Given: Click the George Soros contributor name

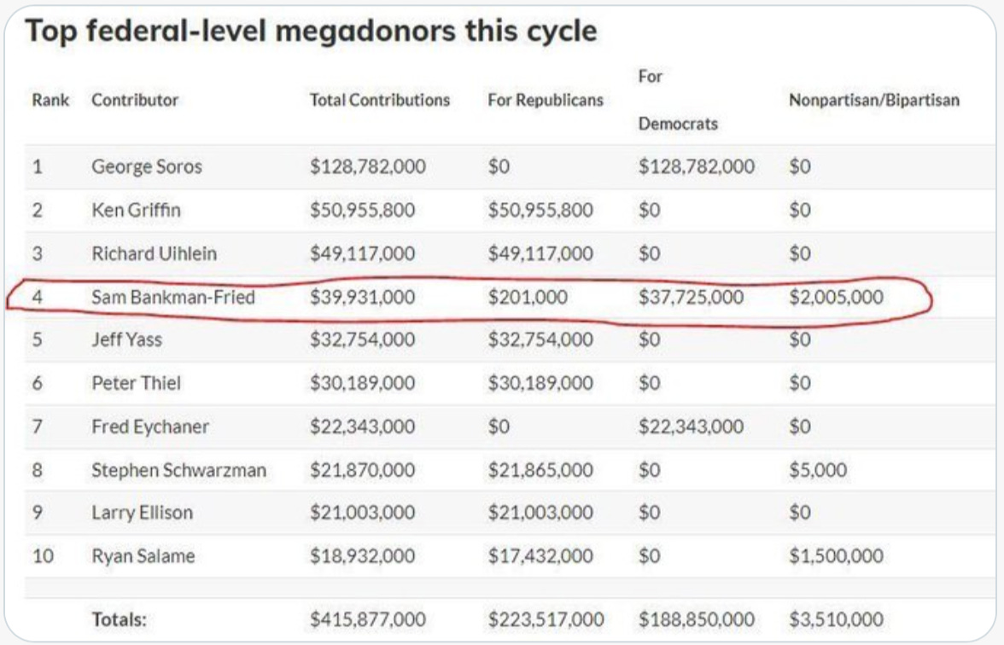Looking at the screenshot, I should click(x=147, y=166).
